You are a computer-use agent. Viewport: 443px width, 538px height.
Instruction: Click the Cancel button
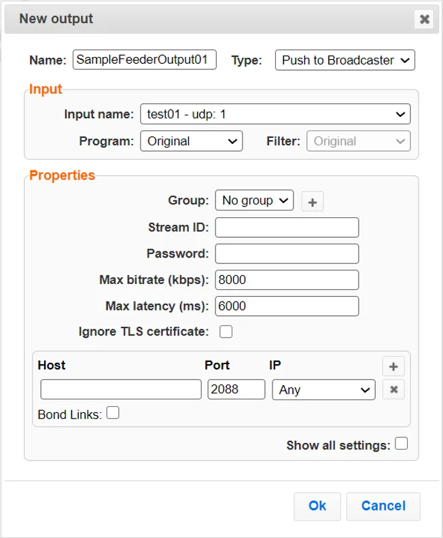(x=383, y=506)
